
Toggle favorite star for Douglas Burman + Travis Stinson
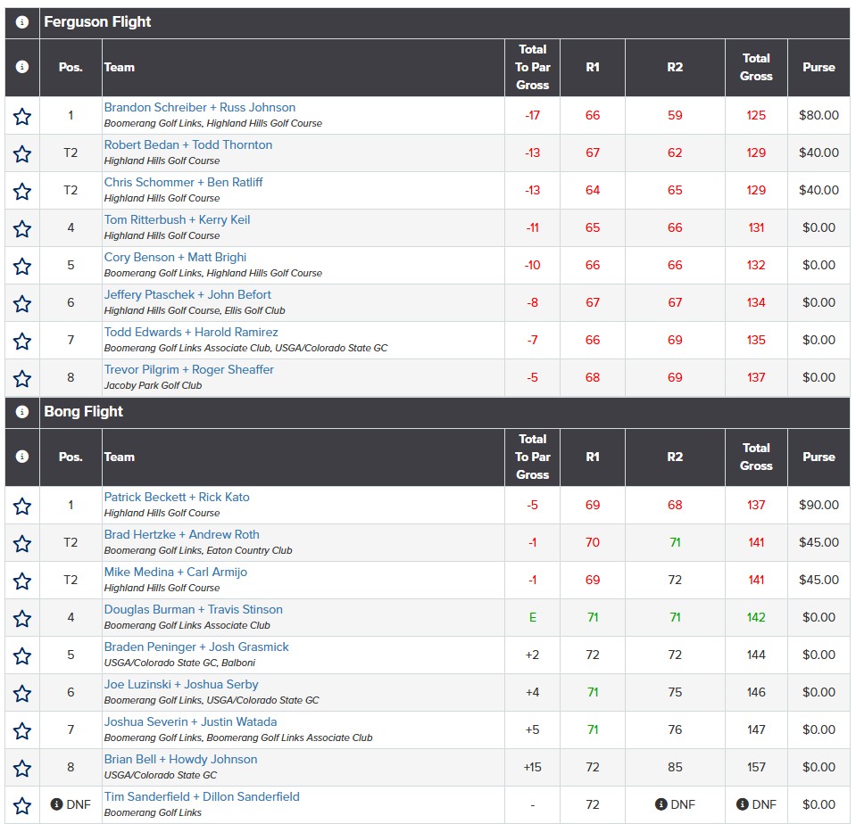(21, 618)
